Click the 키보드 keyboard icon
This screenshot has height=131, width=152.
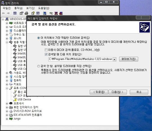click(x=11, y=84)
